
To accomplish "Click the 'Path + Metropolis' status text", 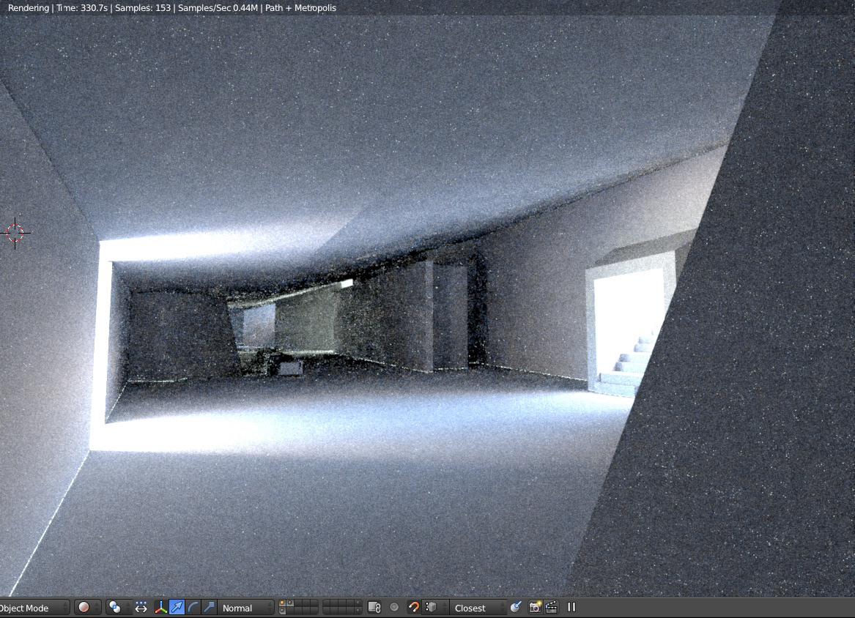I will (300, 8).
